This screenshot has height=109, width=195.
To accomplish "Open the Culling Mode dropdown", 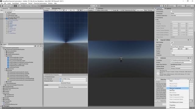I will click(182, 68).
